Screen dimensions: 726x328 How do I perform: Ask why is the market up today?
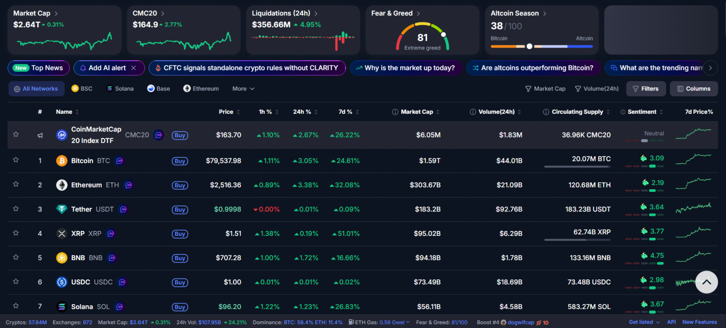(x=406, y=68)
